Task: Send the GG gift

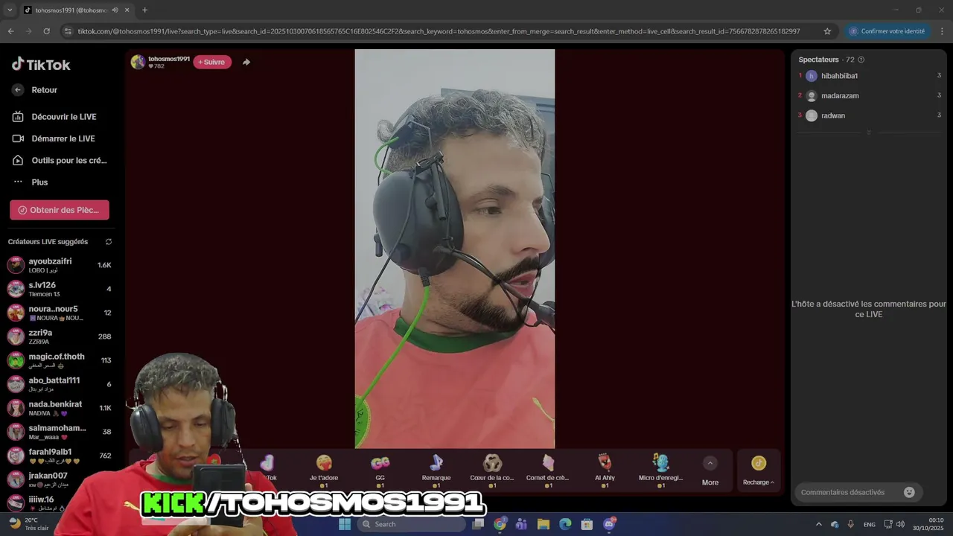Action: [x=380, y=470]
